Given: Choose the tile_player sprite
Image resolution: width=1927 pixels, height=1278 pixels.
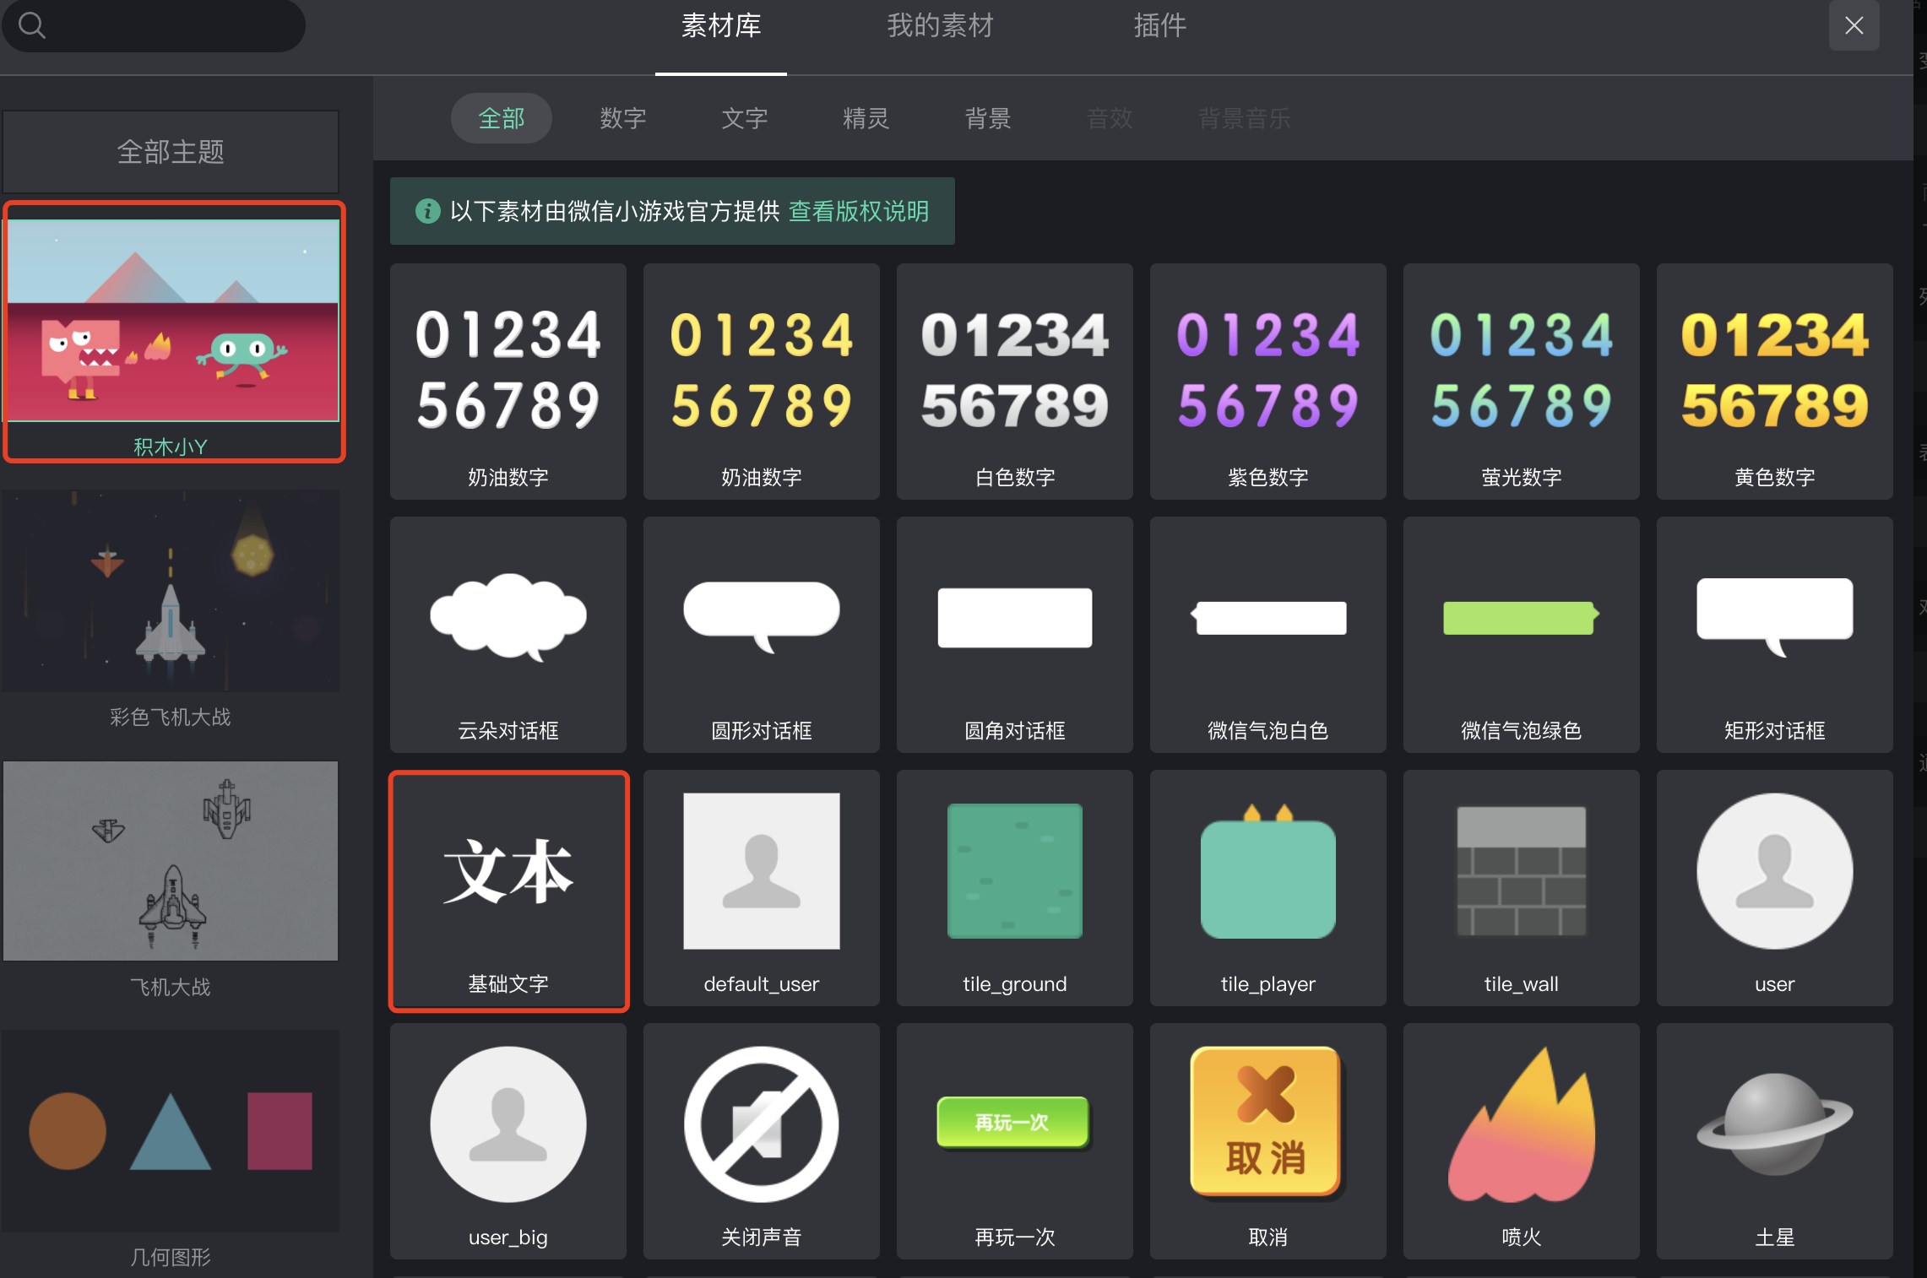Looking at the screenshot, I should coord(1267,886).
